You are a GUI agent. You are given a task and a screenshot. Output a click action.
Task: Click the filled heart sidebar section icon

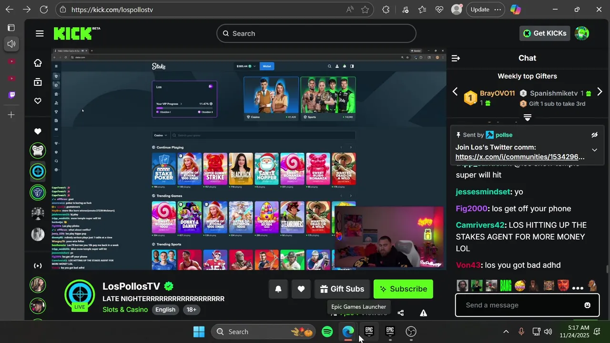(x=38, y=131)
